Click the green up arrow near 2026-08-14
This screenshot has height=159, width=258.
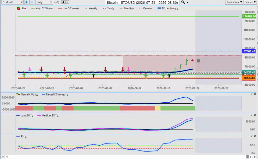(x=146, y=76)
